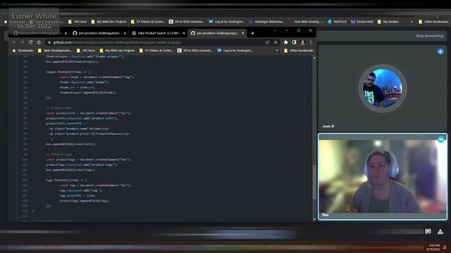Open My Web Dev Projects in the back Meet window

(109, 22)
